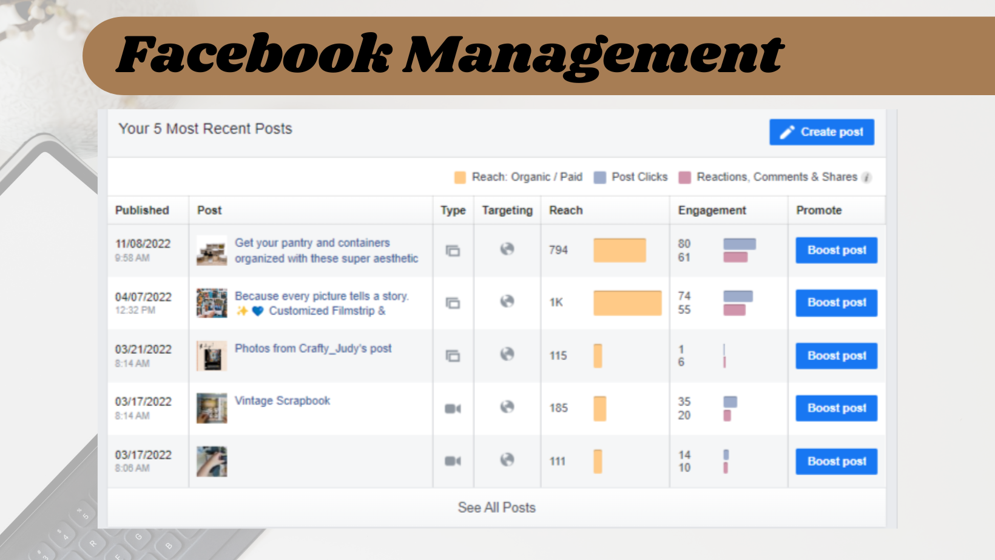Click the 'Your 5 Most Recent Posts' heading
Image resolution: width=995 pixels, height=560 pixels.
click(x=205, y=129)
